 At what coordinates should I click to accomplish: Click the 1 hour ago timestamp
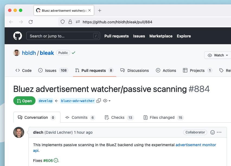(83, 132)
